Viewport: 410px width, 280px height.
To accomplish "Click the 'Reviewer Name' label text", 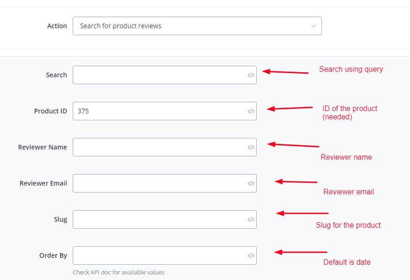I will coord(43,147).
